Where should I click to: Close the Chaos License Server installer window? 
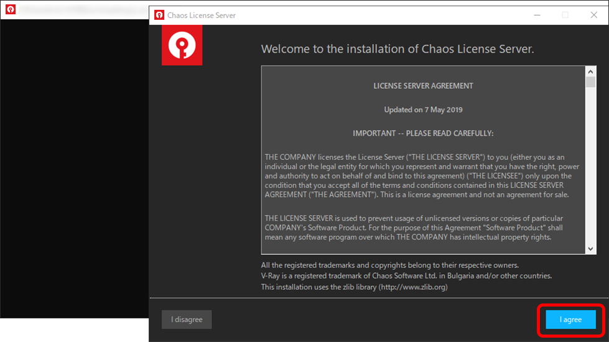pyautogui.click(x=594, y=15)
